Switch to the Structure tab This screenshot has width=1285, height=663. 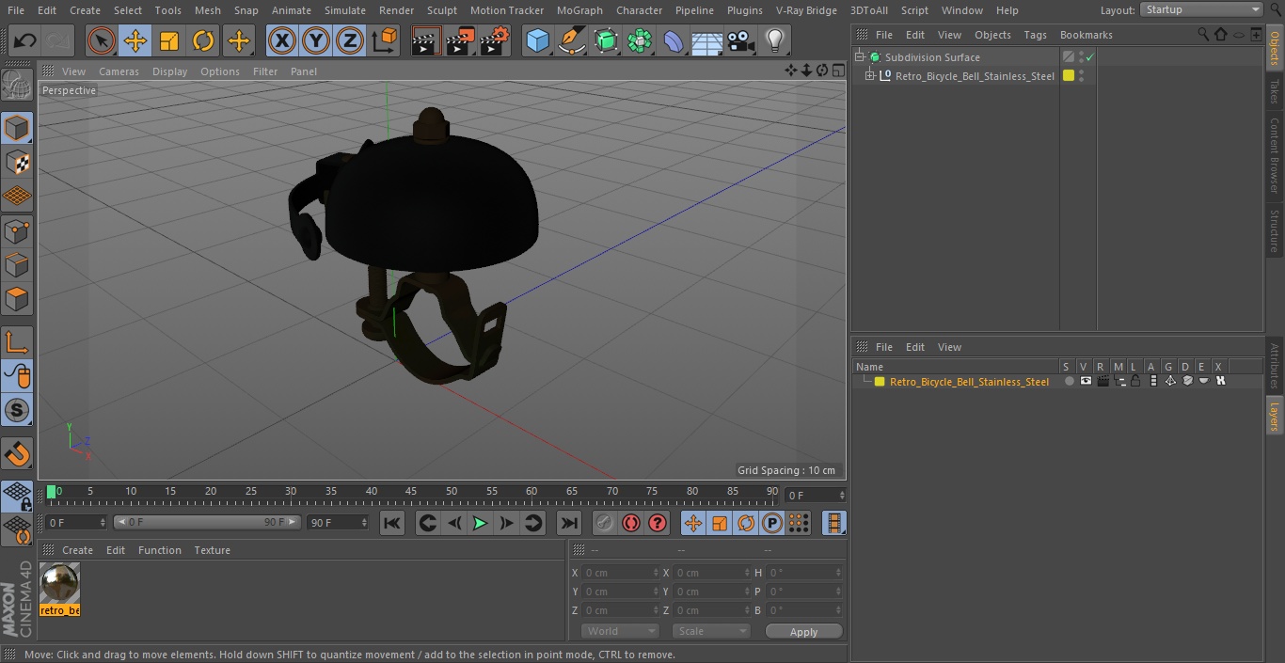click(1275, 230)
